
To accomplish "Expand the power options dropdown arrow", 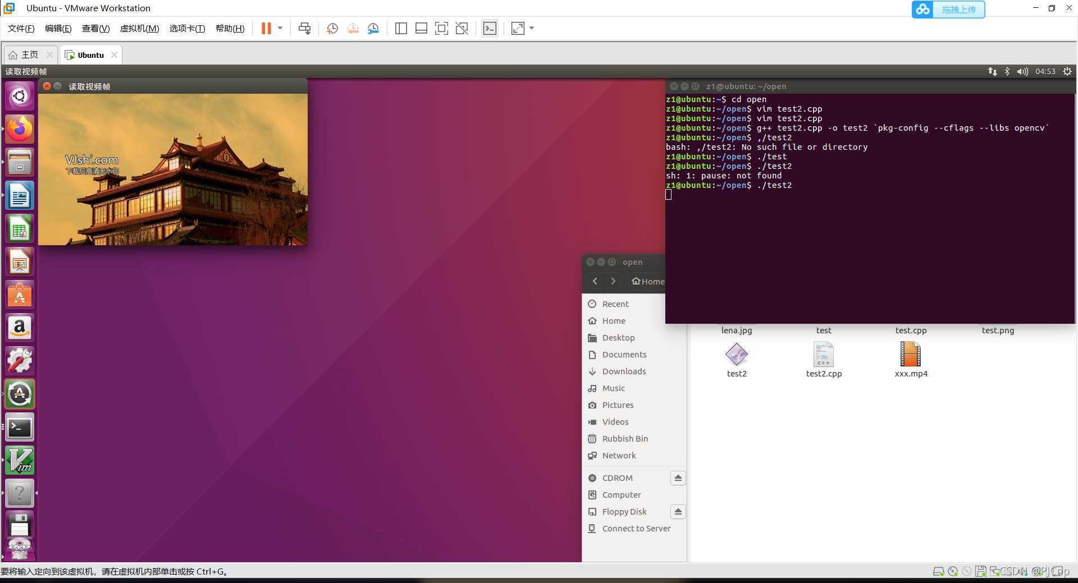I will [x=280, y=28].
